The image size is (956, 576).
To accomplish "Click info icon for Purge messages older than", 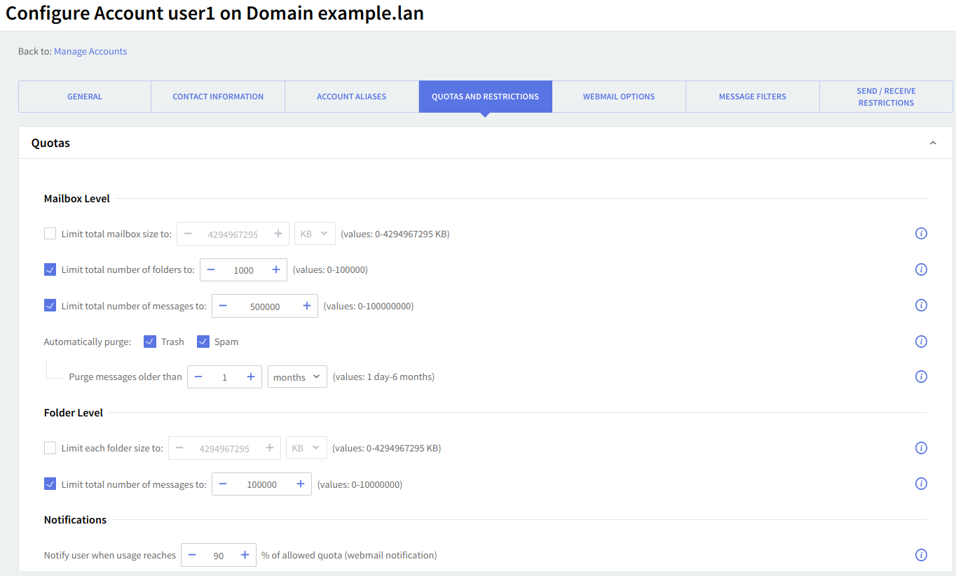I will 921,377.
